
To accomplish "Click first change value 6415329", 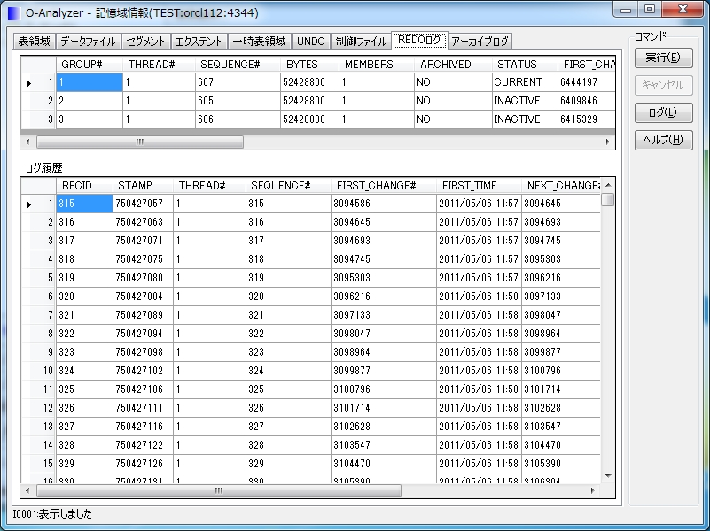I will click(x=586, y=119).
